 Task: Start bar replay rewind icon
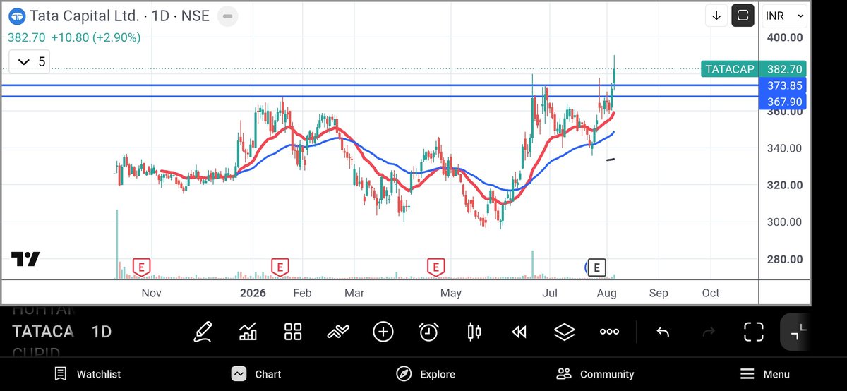click(x=519, y=332)
